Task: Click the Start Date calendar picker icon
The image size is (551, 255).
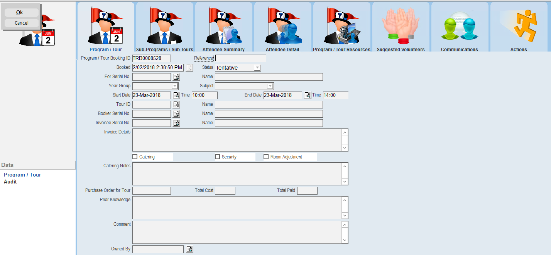Action: [176, 95]
